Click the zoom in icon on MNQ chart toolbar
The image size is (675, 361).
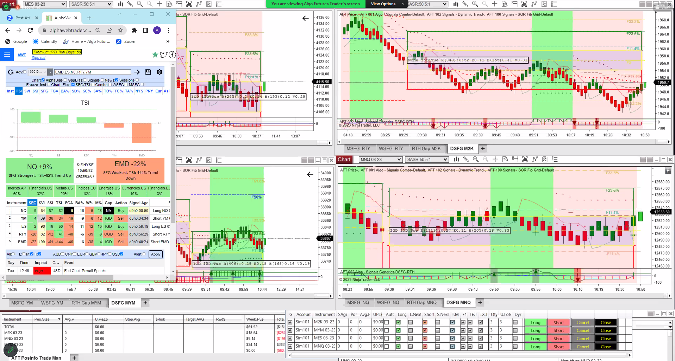point(476,160)
